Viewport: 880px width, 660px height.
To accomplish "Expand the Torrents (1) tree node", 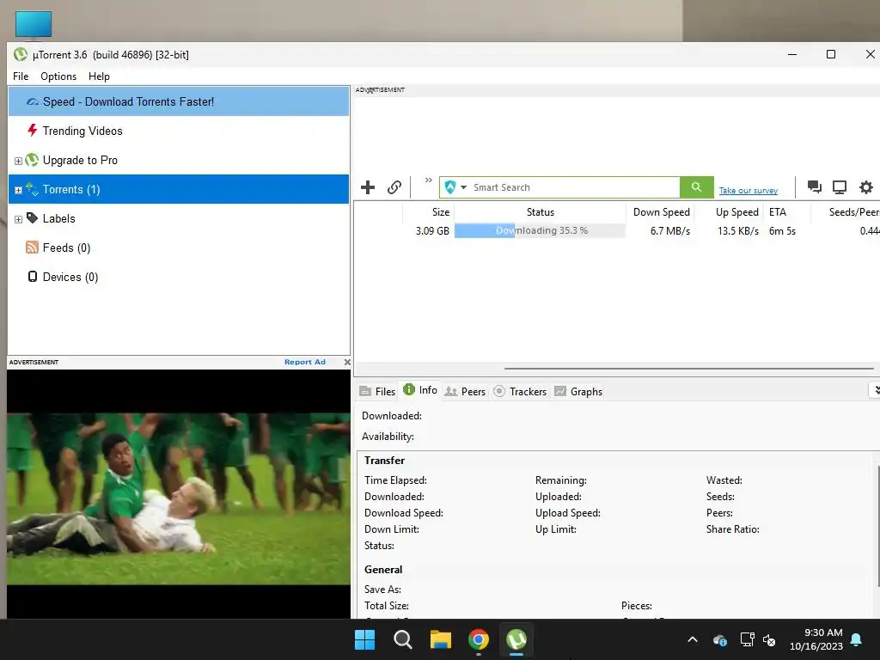I will 18,190.
